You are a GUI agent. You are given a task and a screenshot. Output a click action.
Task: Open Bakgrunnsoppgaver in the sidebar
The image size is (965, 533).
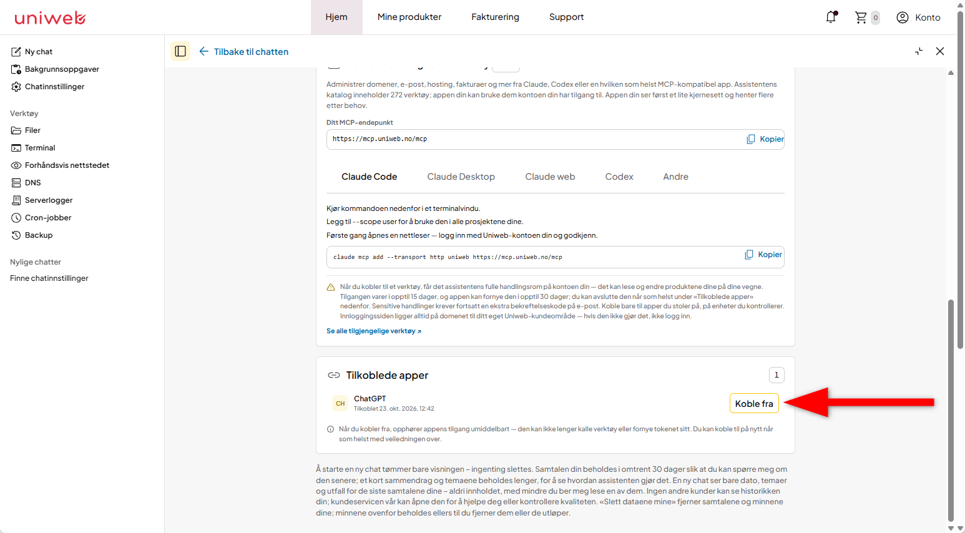pos(55,69)
